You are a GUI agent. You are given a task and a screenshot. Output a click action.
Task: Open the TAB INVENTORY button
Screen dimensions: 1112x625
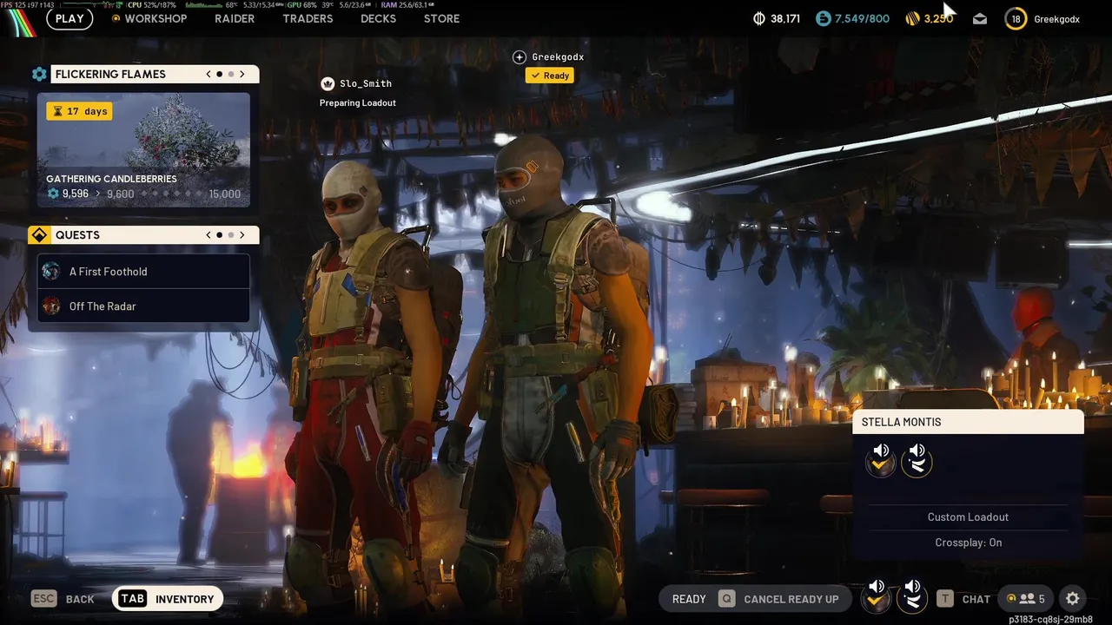[x=168, y=599]
